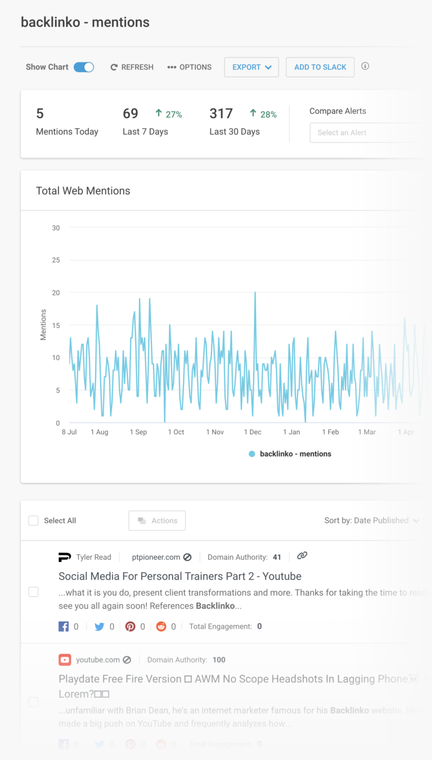Expand the Sort by Date Published dropdown

[372, 520]
